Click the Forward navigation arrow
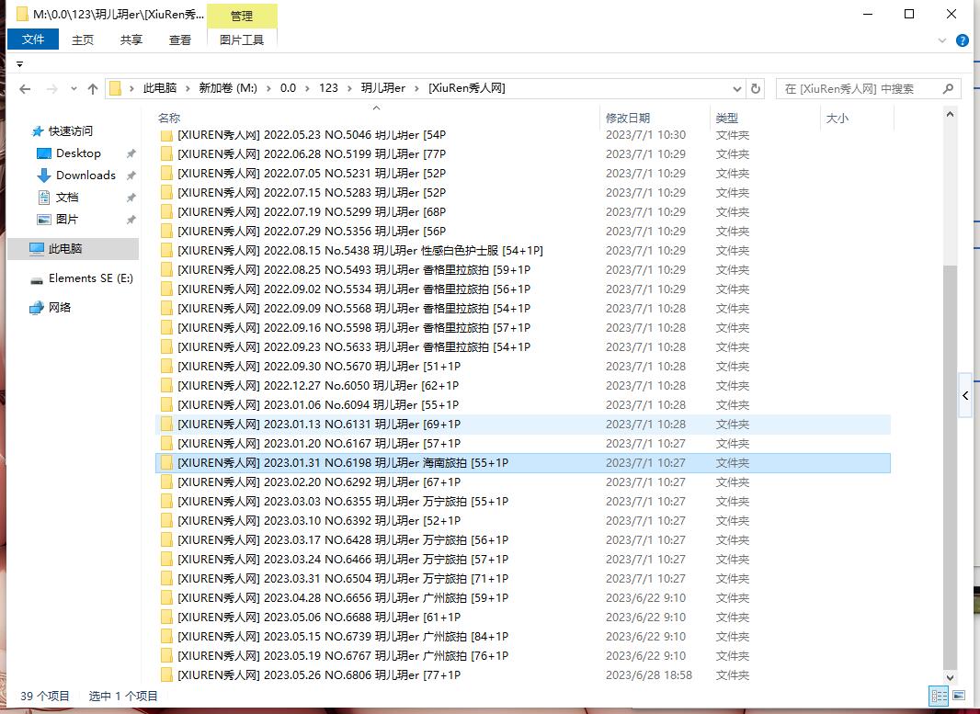The height and width of the screenshot is (714, 980). [x=52, y=89]
